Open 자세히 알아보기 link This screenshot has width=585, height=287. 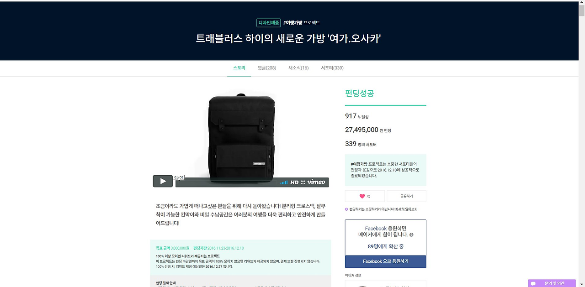tap(406, 209)
